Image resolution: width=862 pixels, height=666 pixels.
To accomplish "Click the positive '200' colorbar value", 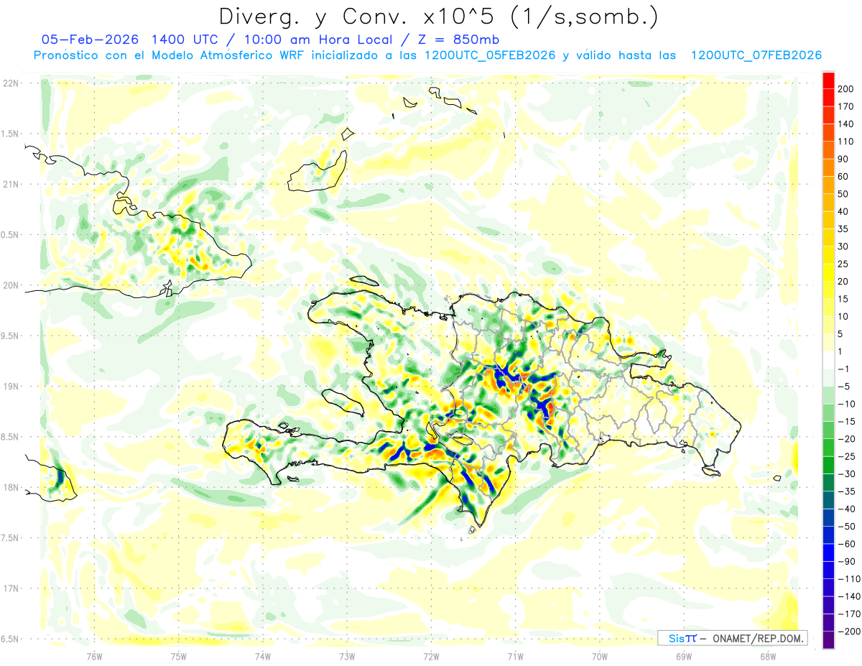I will 845,88.
